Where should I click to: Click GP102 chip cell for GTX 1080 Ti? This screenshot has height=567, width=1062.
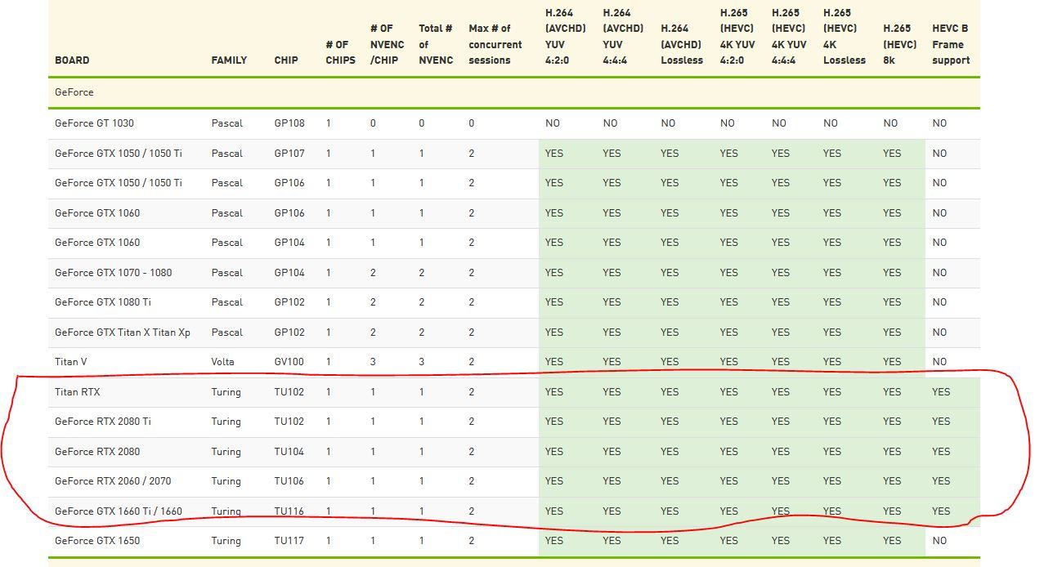tap(289, 302)
